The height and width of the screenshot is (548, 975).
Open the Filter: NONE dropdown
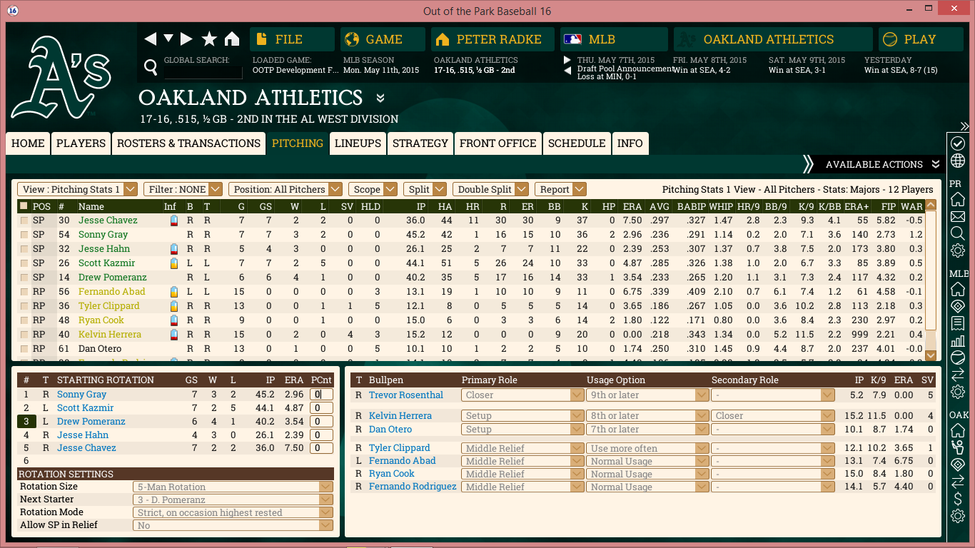tap(182, 189)
